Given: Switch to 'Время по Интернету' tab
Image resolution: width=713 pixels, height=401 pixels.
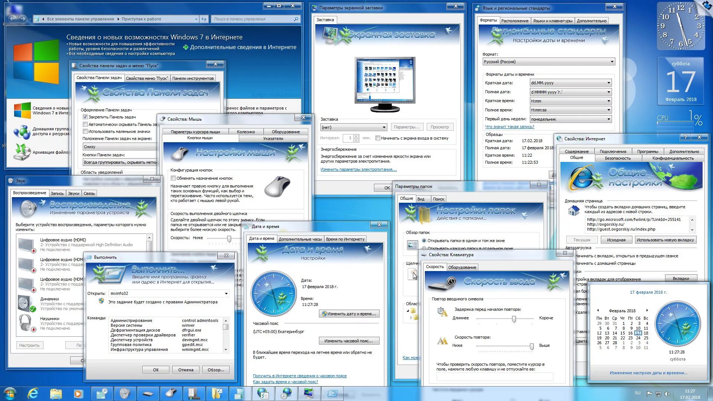Looking at the screenshot, I should (345, 239).
